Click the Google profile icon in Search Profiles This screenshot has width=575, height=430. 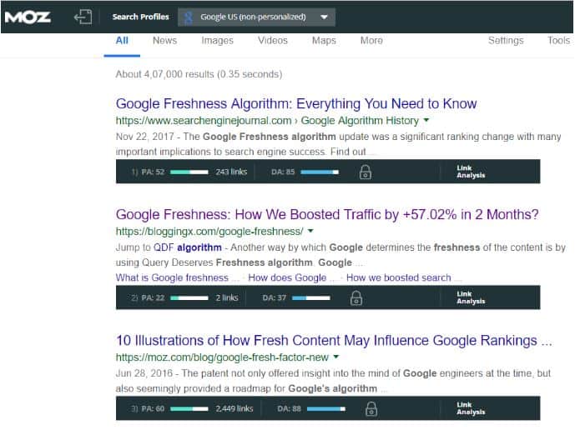pyautogui.click(x=188, y=17)
